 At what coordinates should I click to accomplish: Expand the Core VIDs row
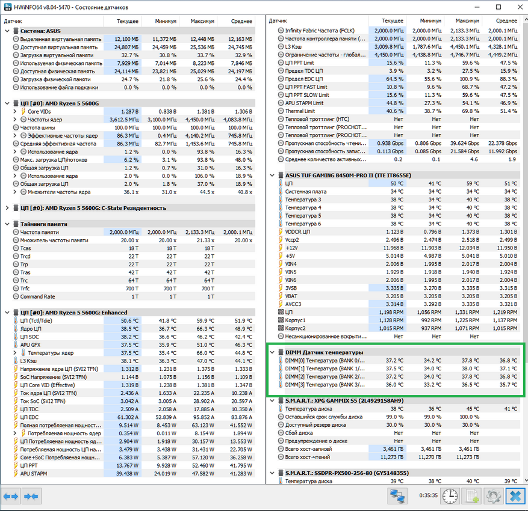tap(15, 111)
